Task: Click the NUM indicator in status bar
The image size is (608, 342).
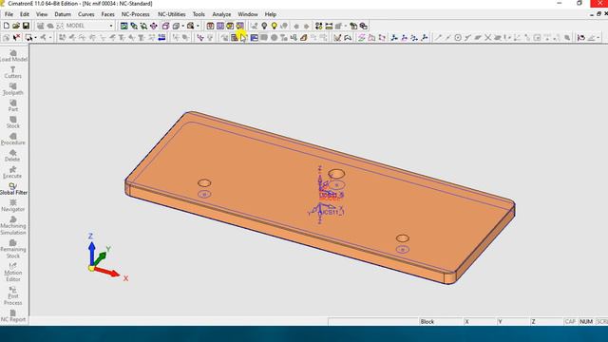Action: tap(586, 322)
